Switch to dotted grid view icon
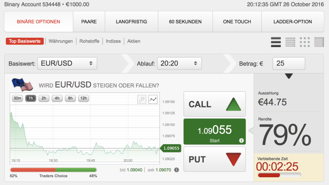Image resolution: width=329 pixels, height=185 pixels. pyautogui.click(x=305, y=42)
